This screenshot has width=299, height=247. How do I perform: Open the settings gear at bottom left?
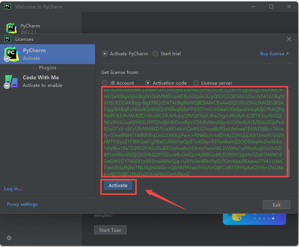9,238
